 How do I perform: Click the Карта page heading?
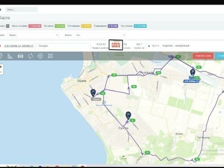[5, 18]
